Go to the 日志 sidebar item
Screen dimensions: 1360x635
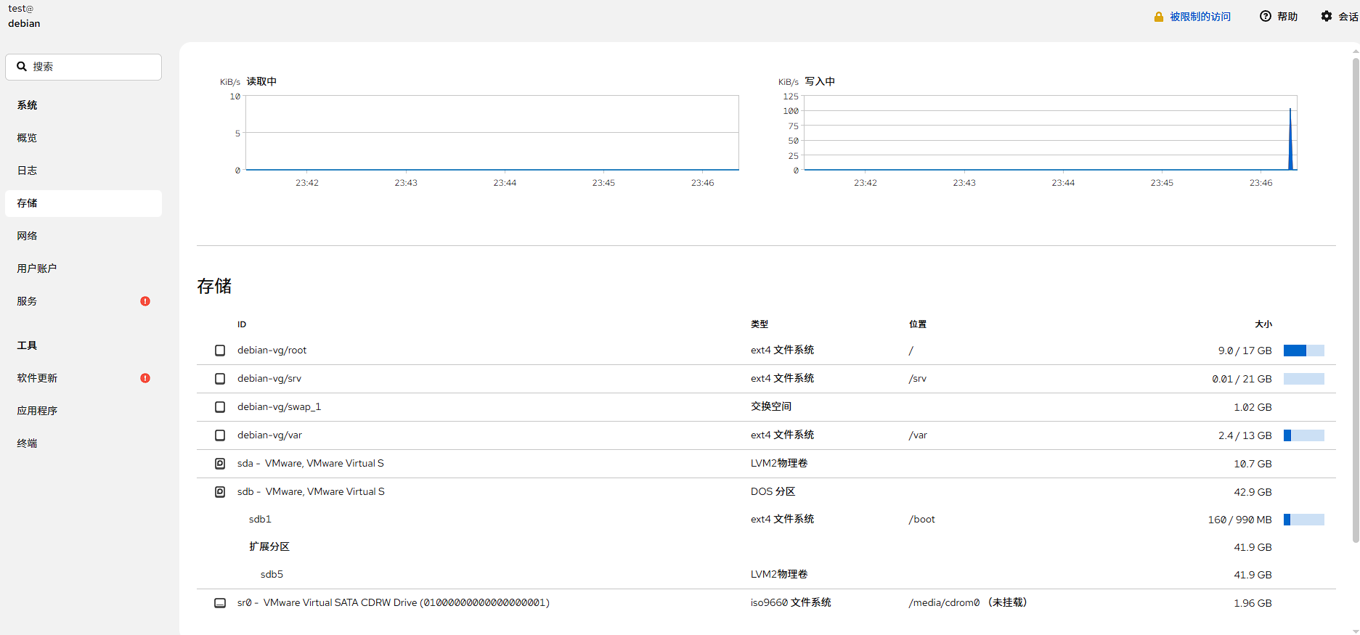(x=28, y=171)
